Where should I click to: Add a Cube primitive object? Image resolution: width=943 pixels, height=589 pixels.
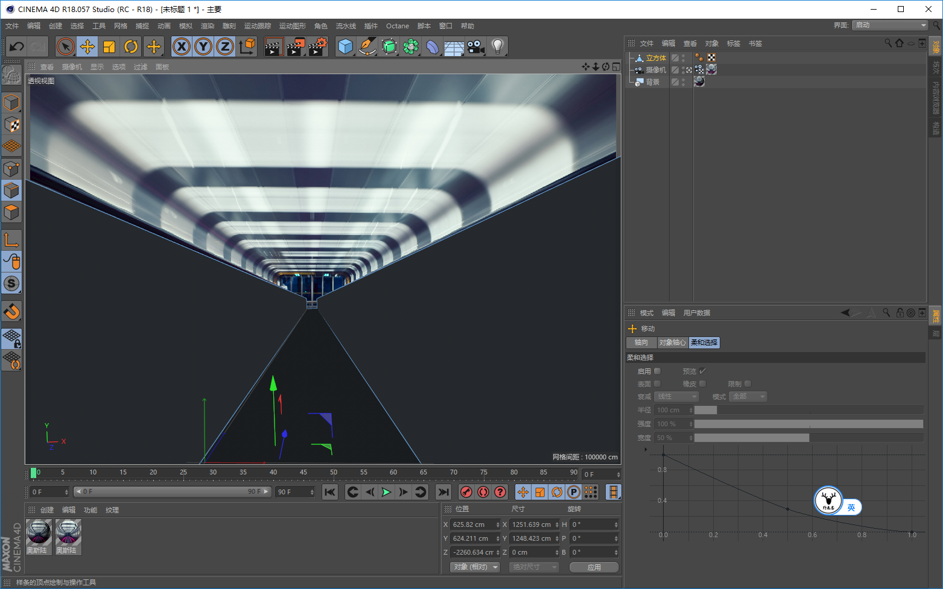point(345,46)
